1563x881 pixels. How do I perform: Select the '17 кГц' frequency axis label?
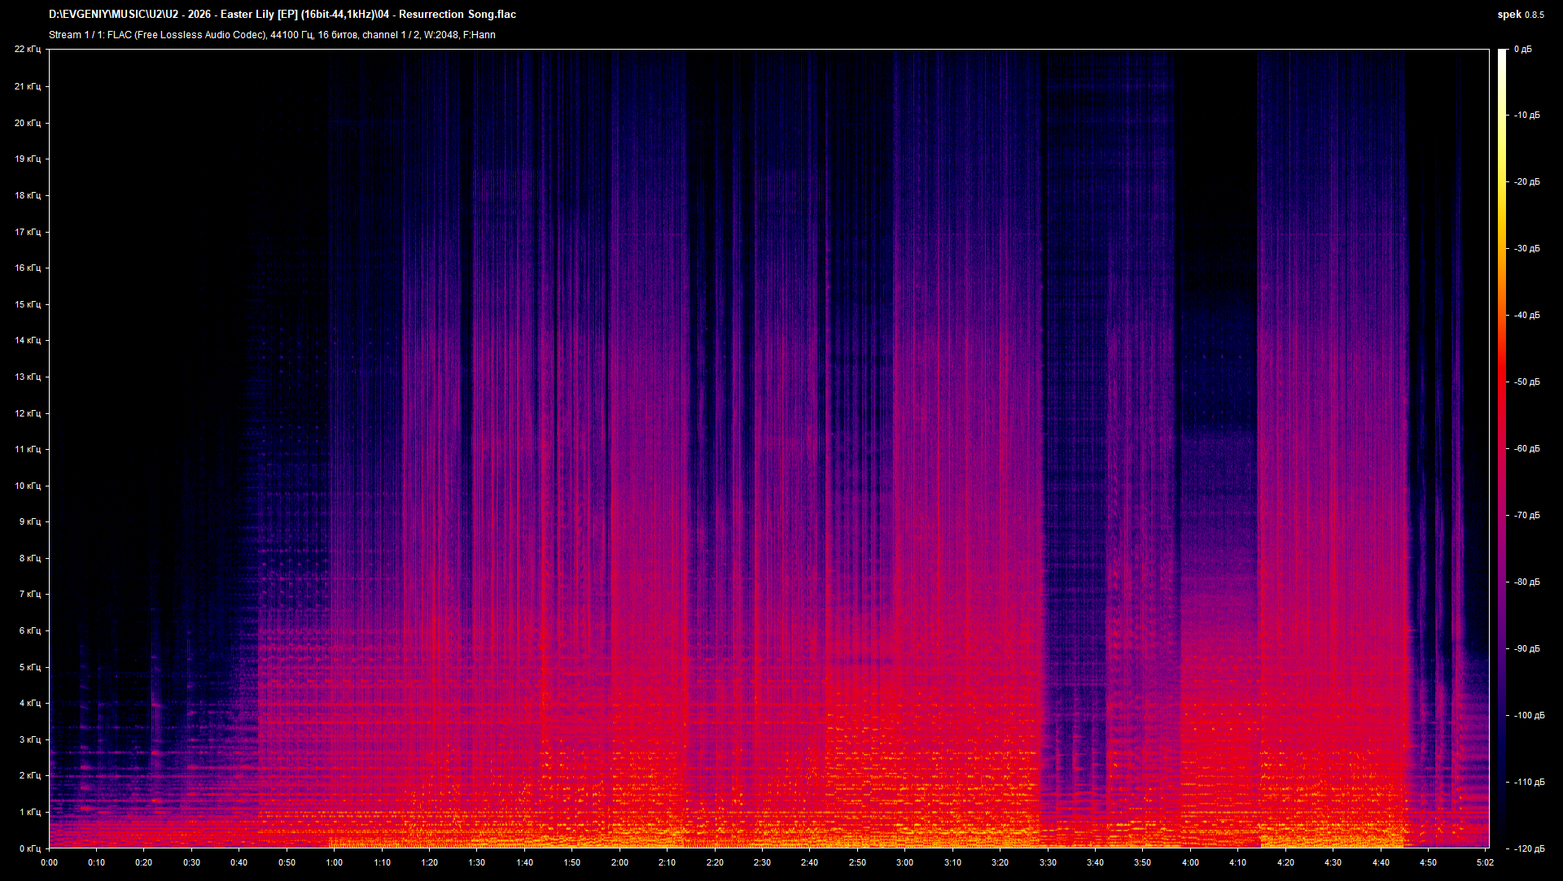(28, 232)
